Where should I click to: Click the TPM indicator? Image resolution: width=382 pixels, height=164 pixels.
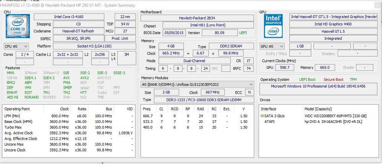pyautogui.click(x=353, y=80)
